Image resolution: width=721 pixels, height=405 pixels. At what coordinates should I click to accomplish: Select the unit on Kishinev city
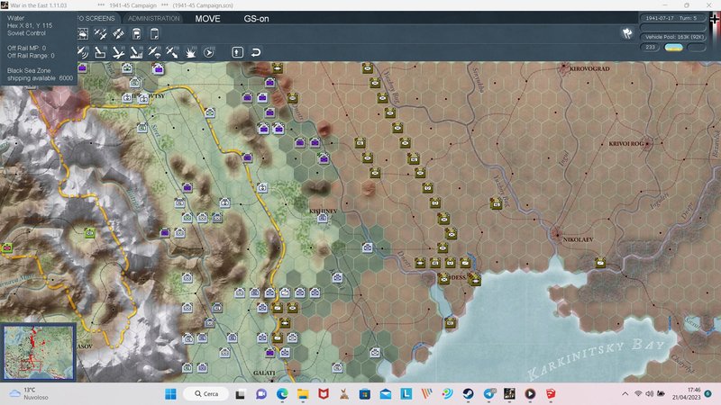point(323,218)
